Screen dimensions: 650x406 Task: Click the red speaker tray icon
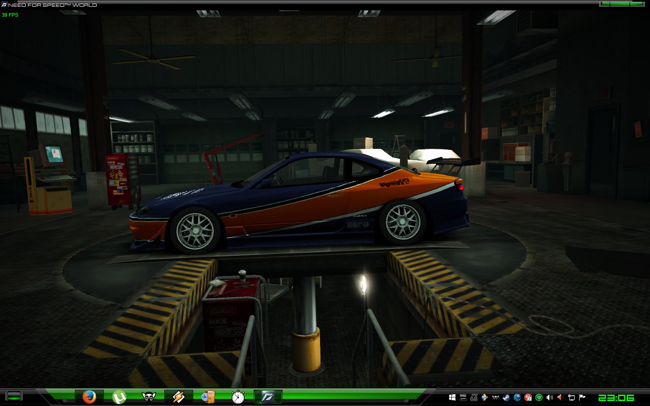pyautogui.click(x=561, y=397)
